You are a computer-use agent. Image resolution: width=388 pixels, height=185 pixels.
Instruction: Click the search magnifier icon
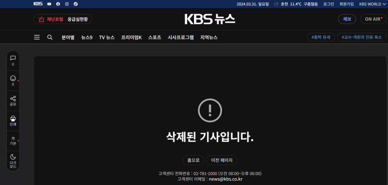point(50,37)
